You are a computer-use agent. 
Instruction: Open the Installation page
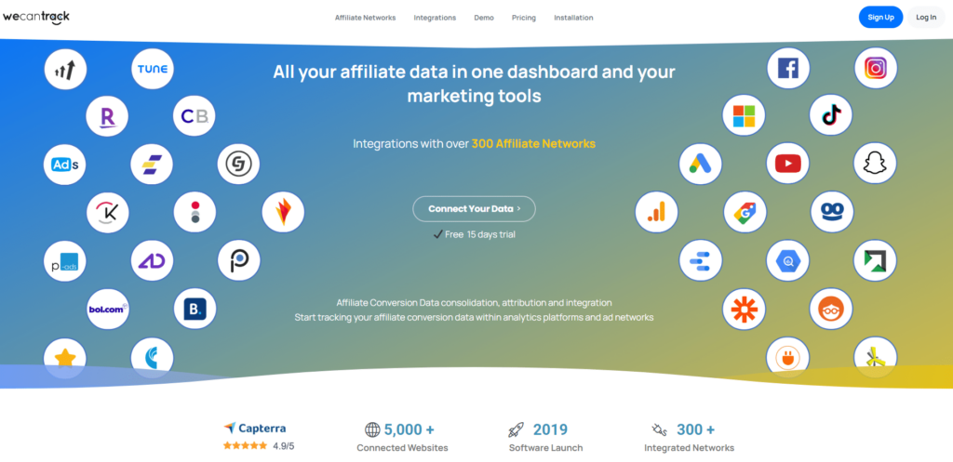(x=573, y=18)
